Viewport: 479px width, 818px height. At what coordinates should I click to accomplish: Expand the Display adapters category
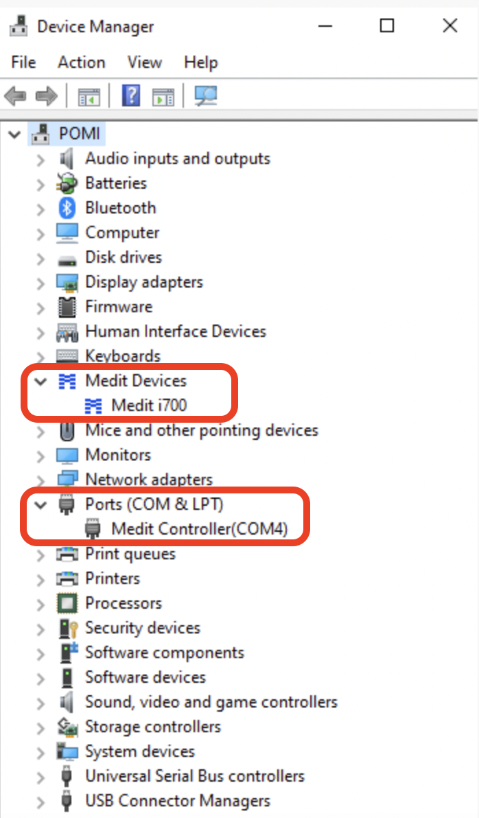[x=40, y=283]
